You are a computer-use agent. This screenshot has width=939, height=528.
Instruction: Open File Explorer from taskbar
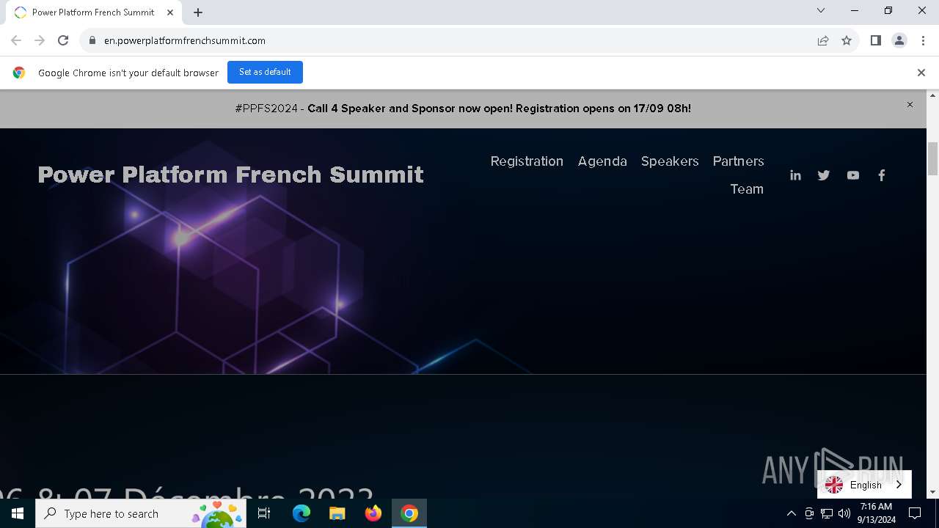(337, 513)
